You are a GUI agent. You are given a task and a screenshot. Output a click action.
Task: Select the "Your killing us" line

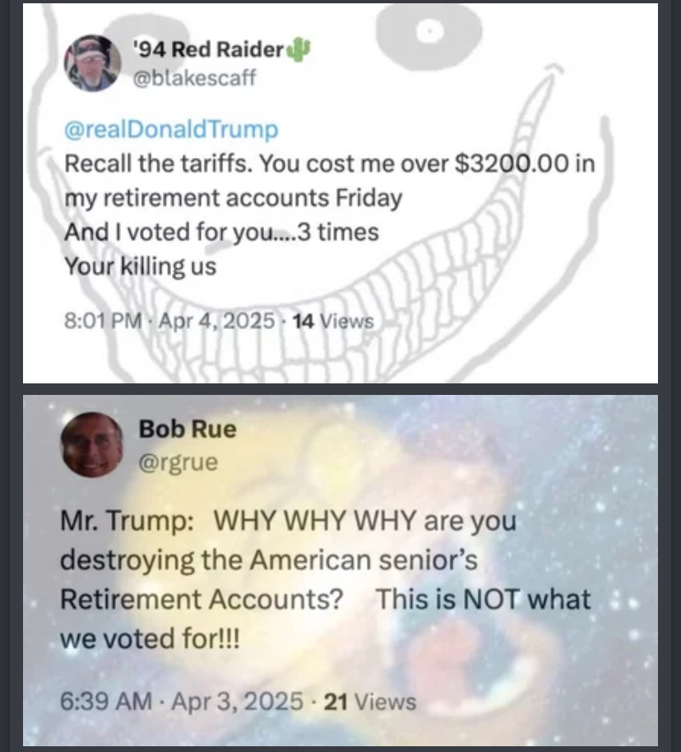pos(141,267)
